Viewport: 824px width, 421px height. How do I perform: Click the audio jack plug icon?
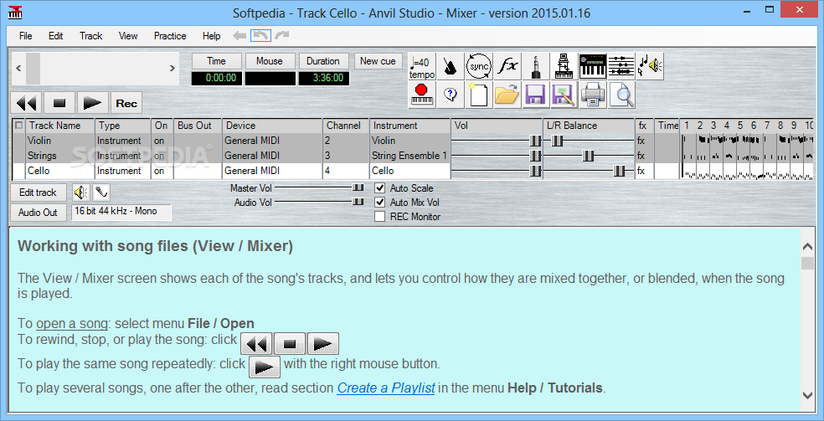(536, 67)
